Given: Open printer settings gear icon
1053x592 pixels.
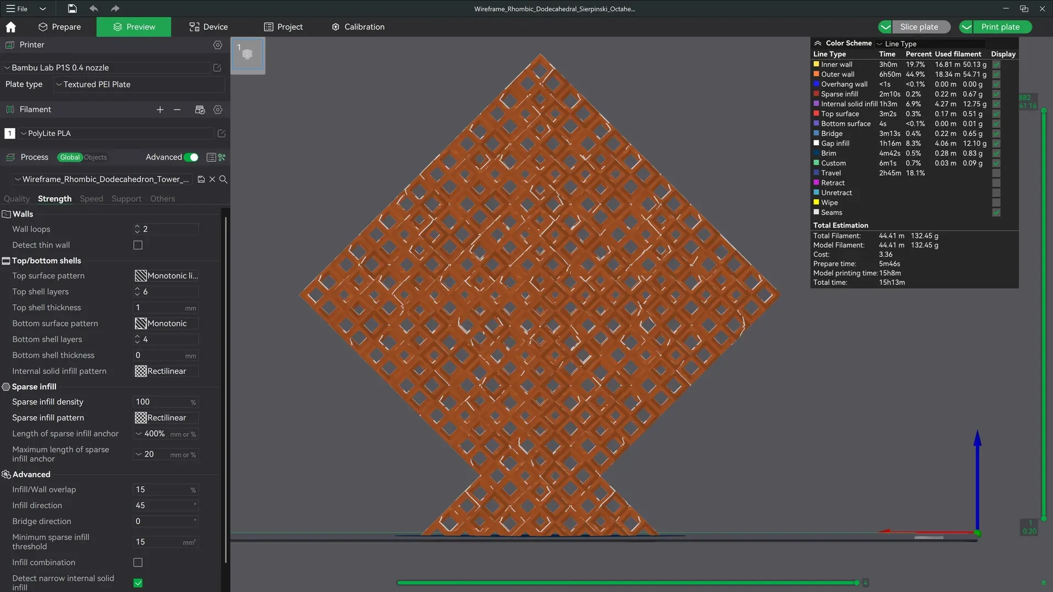Looking at the screenshot, I should click(x=218, y=45).
